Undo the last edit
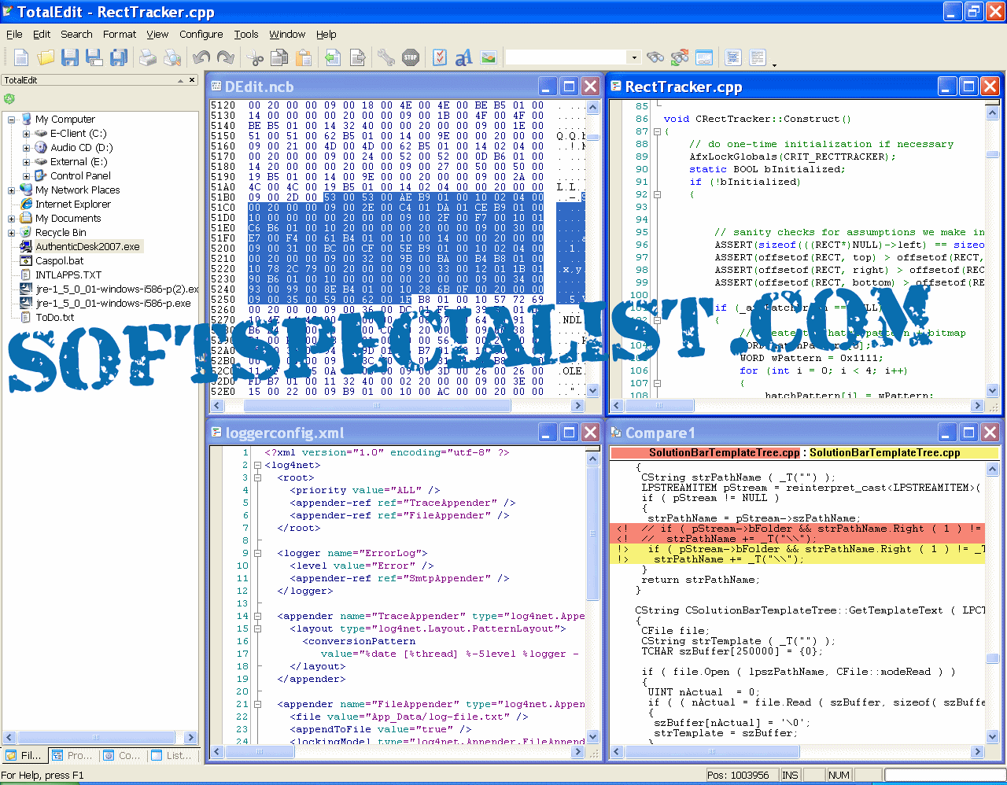The image size is (1007, 785). (x=201, y=57)
